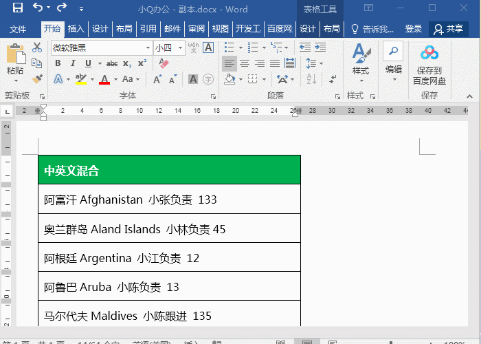Open the 文件 menu
This screenshot has height=344, width=481.
pyautogui.click(x=18, y=29)
